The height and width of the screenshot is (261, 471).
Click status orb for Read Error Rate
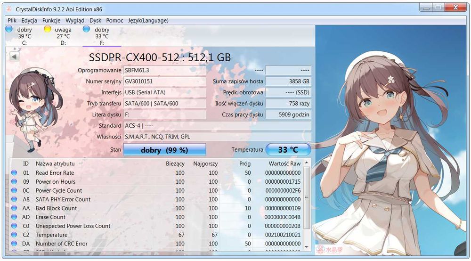pyautogui.click(x=14, y=173)
